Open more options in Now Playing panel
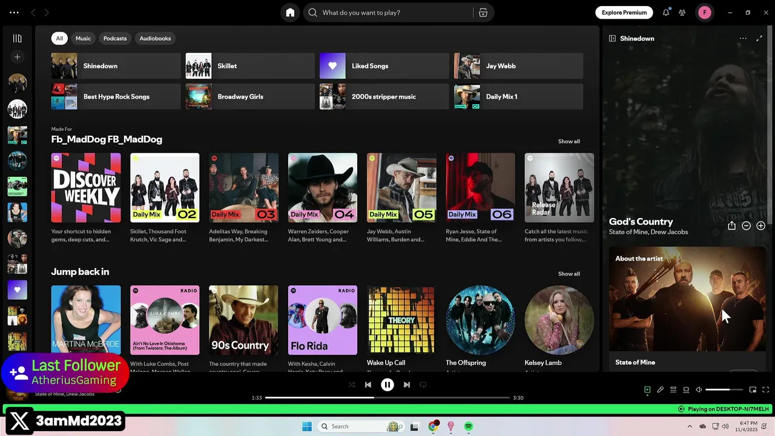The height and width of the screenshot is (436, 775). (x=743, y=38)
